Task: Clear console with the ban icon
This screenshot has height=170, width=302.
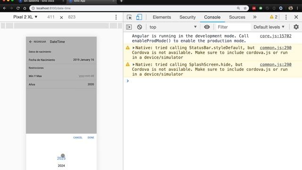Action: pos(140,27)
